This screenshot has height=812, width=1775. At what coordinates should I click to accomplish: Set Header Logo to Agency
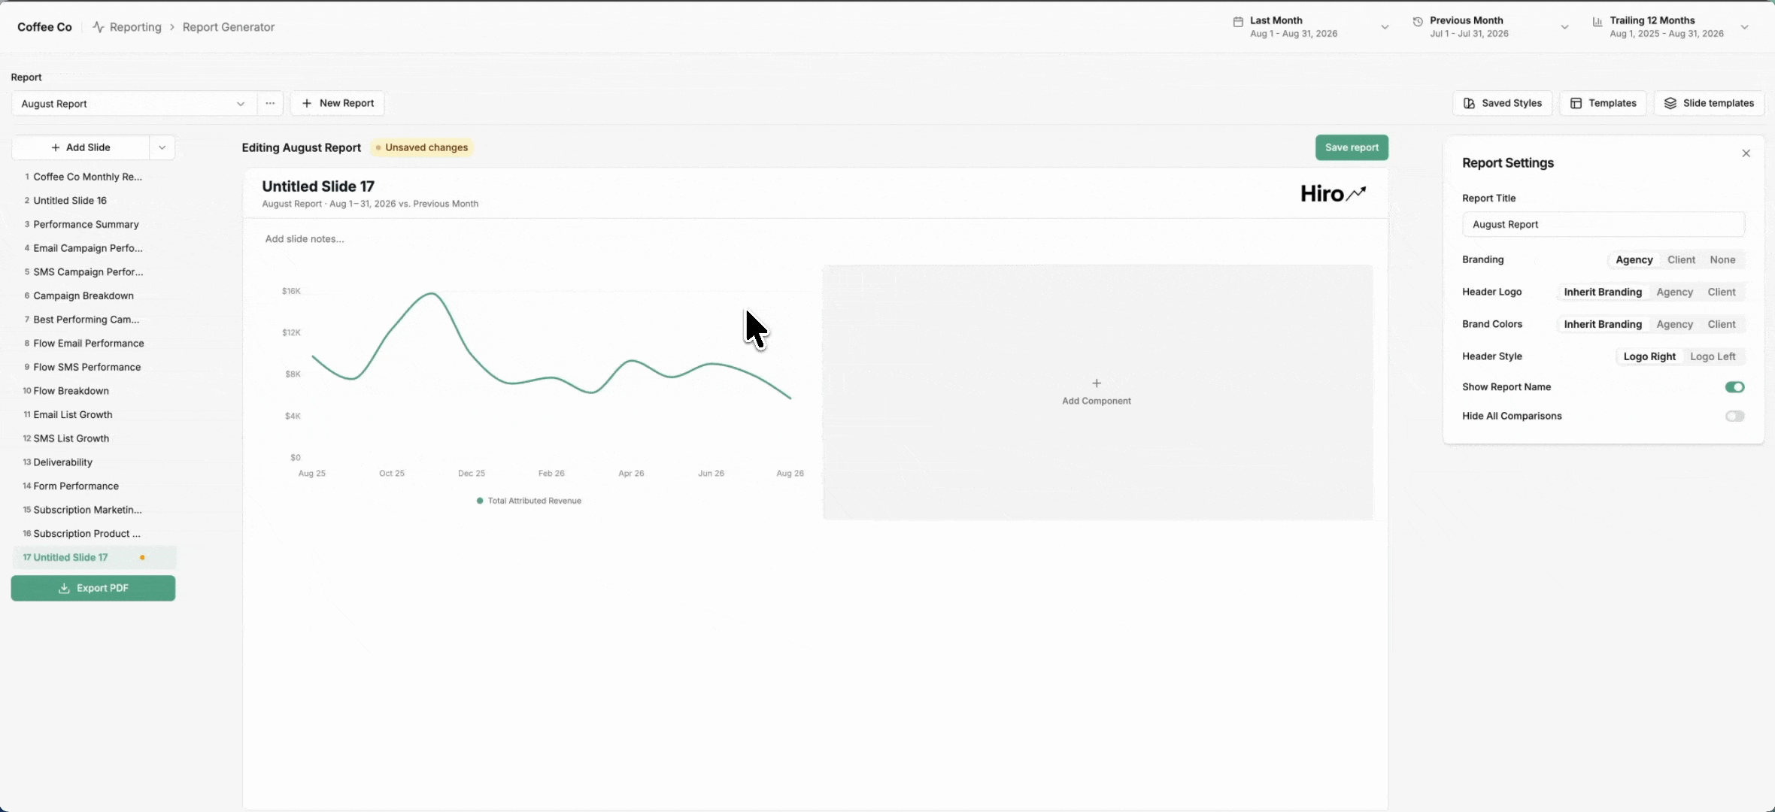point(1674,292)
